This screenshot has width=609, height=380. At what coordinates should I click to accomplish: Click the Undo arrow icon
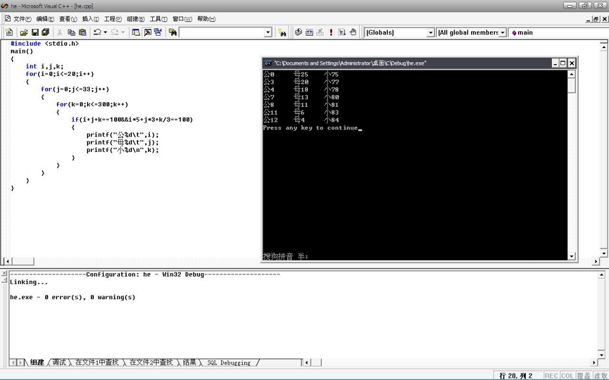(97, 33)
